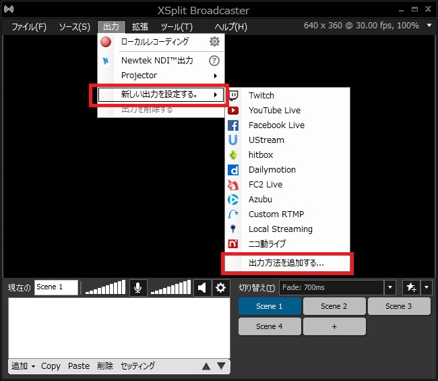Click 出力方法を追加する... entry
Screen dimensions: 438x381
[x=288, y=263]
